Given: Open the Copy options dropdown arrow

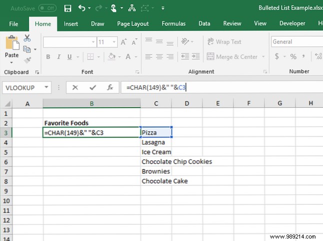Looking at the screenshot, I should (x=35, y=49).
